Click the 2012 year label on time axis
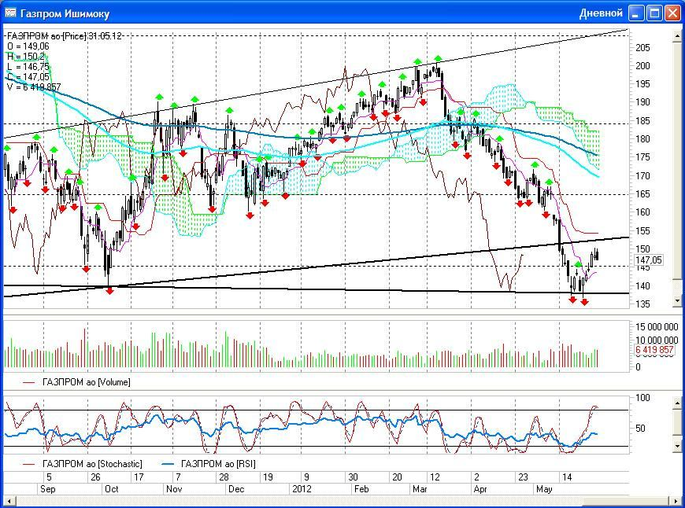685x508 pixels. click(302, 489)
